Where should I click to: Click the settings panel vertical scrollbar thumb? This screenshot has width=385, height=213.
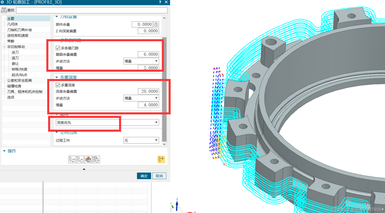(164, 89)
